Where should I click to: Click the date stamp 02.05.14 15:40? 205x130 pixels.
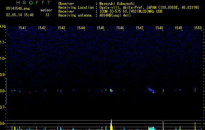[20, 15]
